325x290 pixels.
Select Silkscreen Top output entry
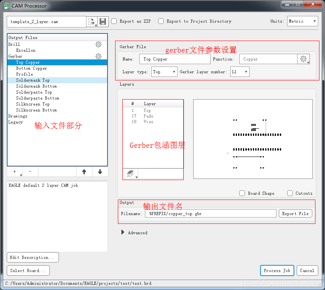[33, 104]
